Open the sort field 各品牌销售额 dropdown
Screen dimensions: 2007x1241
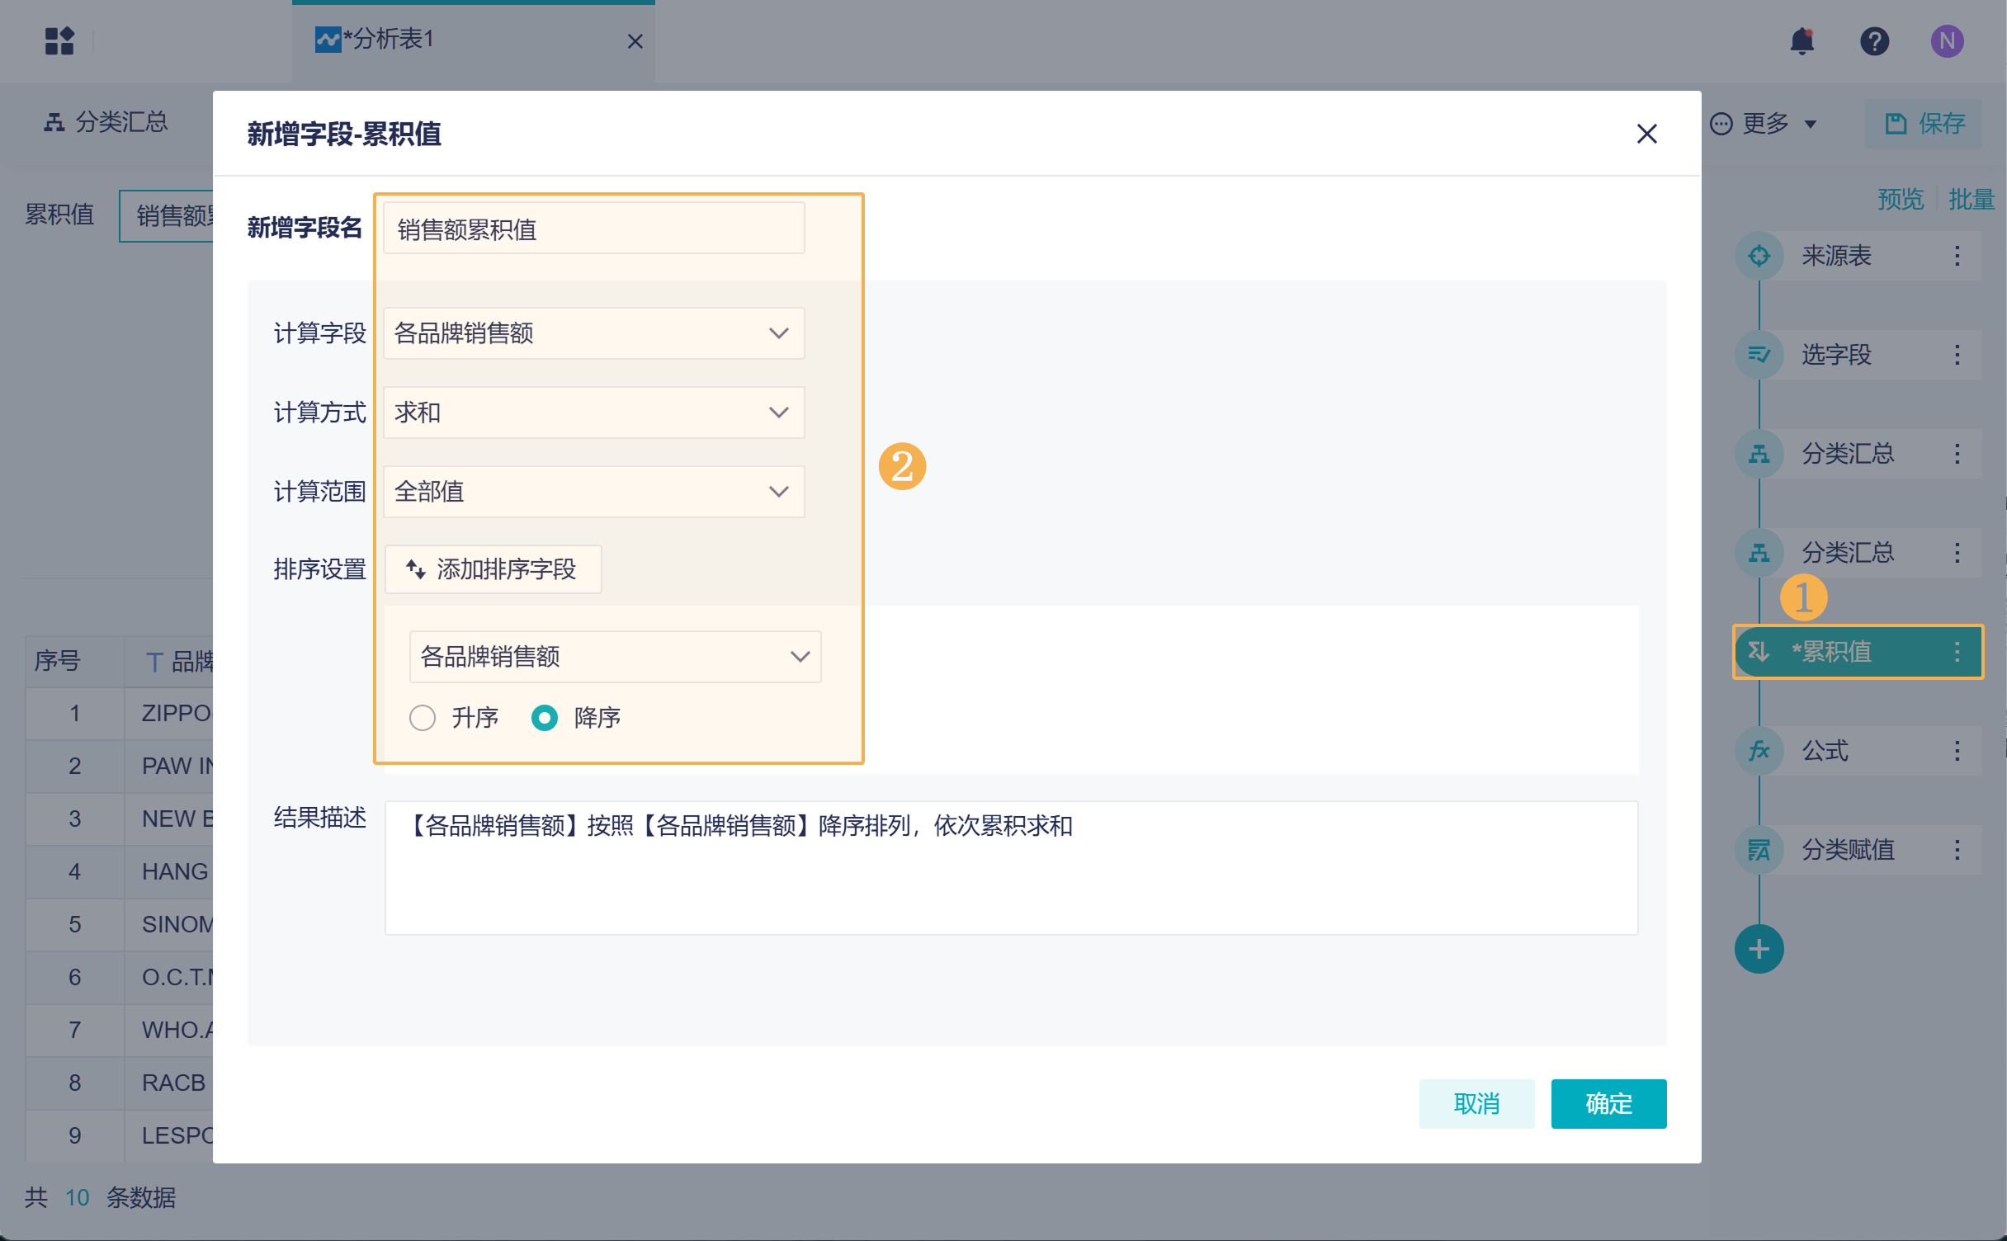point(615,657)
